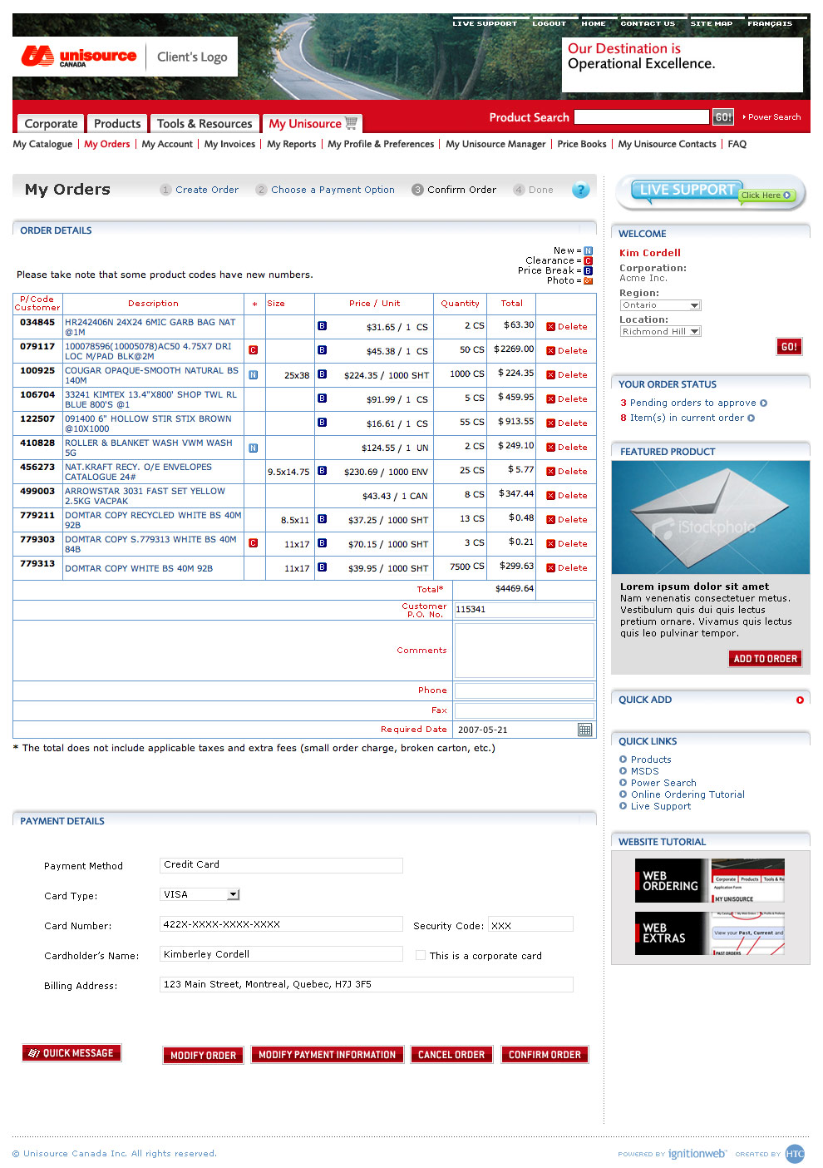823x1168 pixels.
Task: Open My Invoices in the submenu
Action: tap(229, 144)
